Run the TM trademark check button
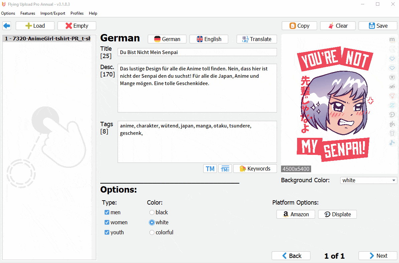Screen dimensions: 399x263 tap(210, 169)
